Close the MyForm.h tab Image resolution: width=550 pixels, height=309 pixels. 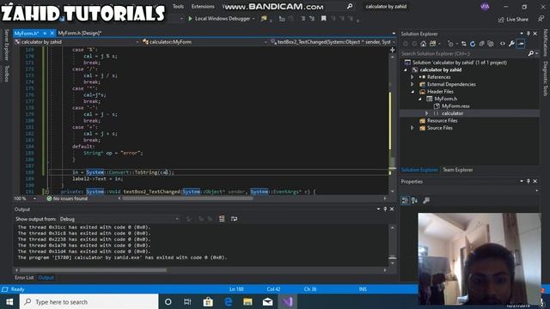pos(52,33)
